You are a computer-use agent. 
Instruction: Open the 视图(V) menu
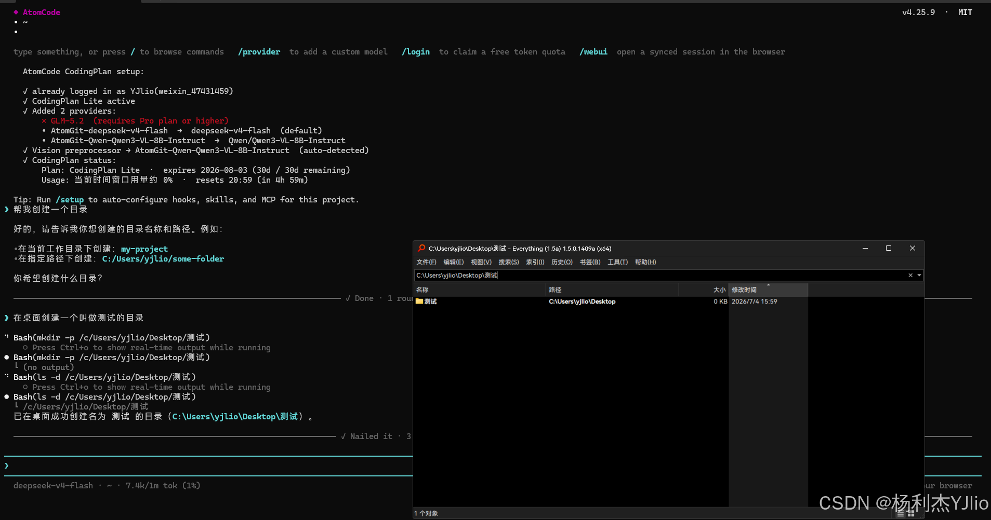point(481,262)
